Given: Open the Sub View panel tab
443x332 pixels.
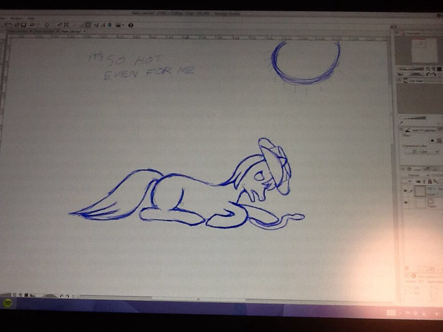Looking at the screenshot, I should (x=415, y=81).
